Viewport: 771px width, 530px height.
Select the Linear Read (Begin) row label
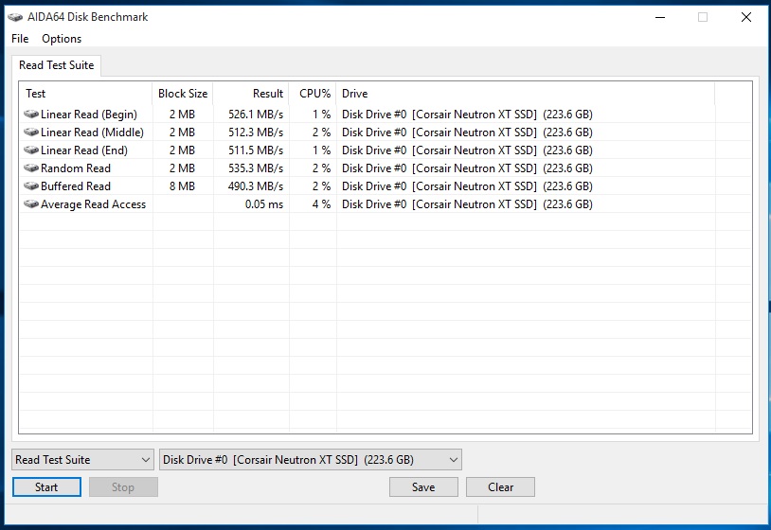[89, 115]
